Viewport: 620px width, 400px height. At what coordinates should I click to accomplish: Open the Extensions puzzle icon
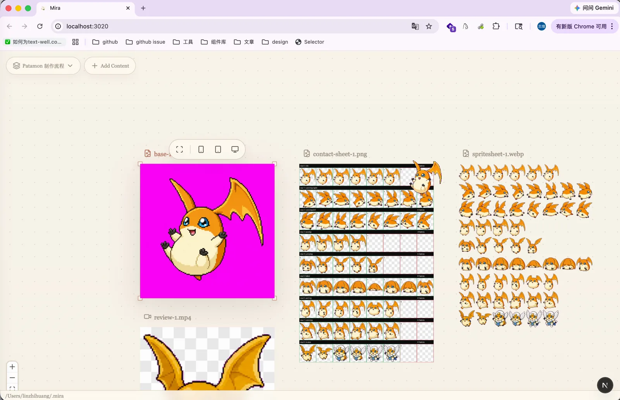click(496, 26)
